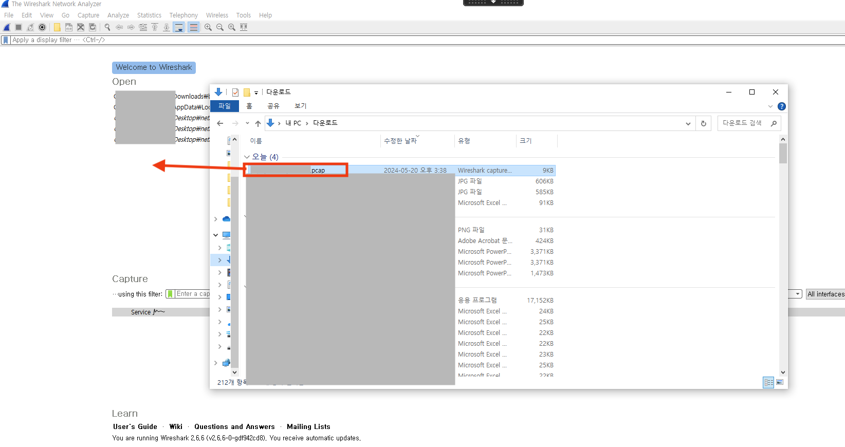The height and width of the screenshot is (447, 845).
Task: Expand the Explorer ribbon chevron
Action: (x=770, y=106)
